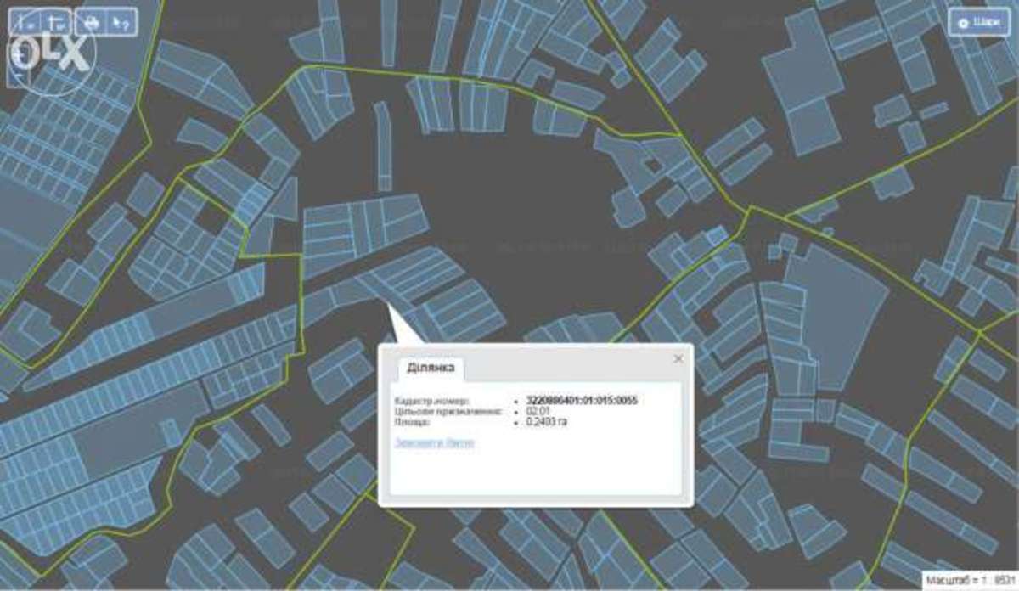Click the order extract link in popup

pos(434,442)
